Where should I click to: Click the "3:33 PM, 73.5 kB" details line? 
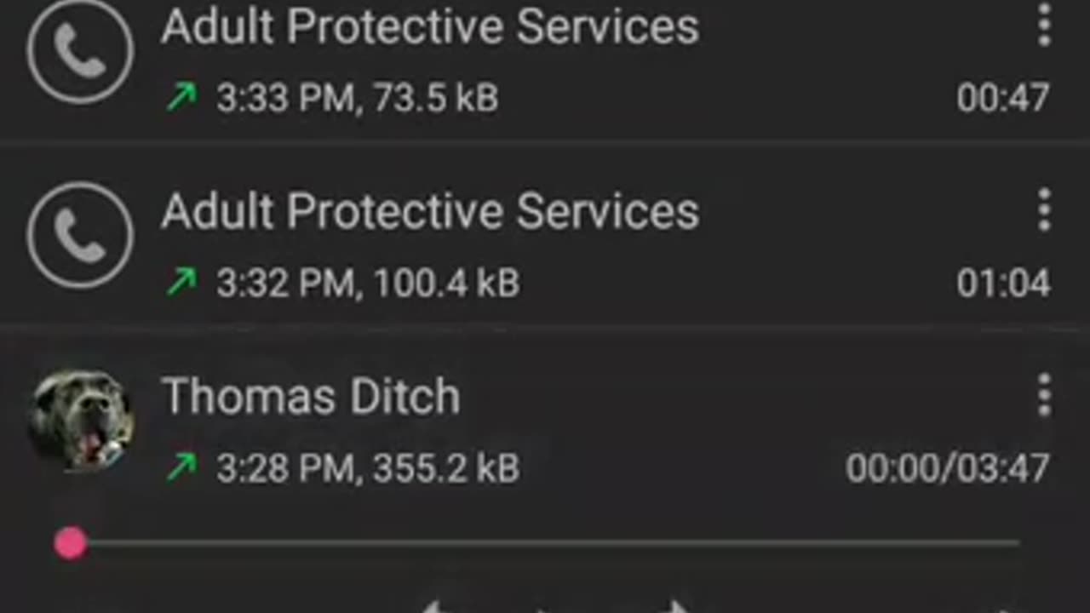(357, 98)
